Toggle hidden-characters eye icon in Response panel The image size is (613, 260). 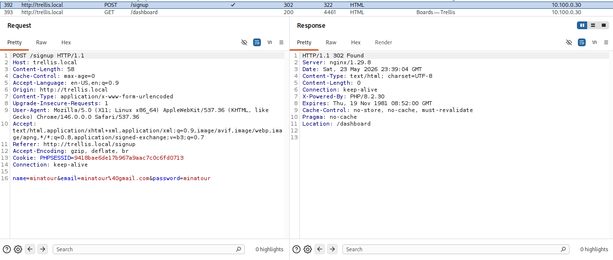pyautogui.click(x=569, y=42)
